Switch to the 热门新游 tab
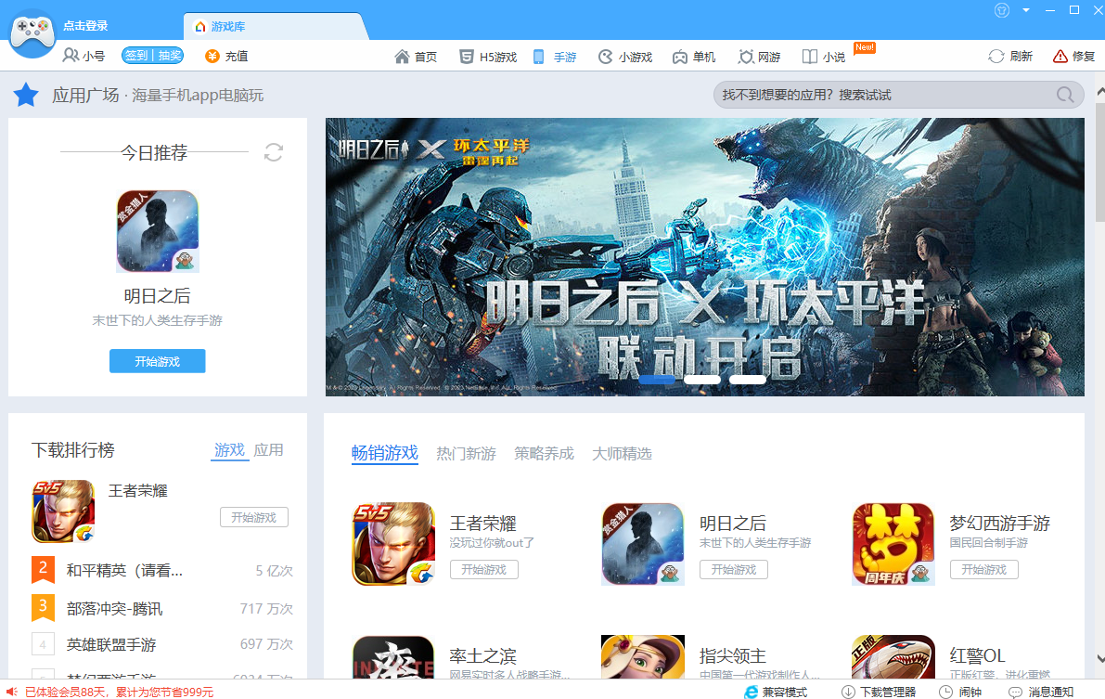This screenshot has height=699, width=1105. coord(466,454)
